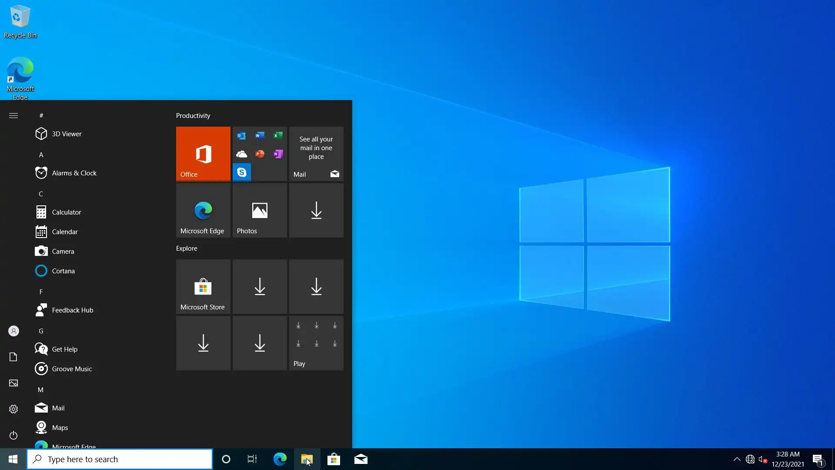Open the Action Center notifications icon

pyautogui.click(x=818, y=460)
